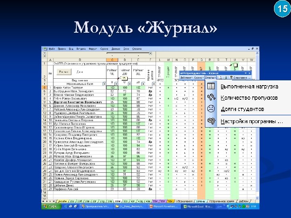Click the Раздел button in header
The height and width of the screenshot is (218, 291).
coord(64,72)
